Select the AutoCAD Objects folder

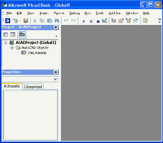coord(35,48)
